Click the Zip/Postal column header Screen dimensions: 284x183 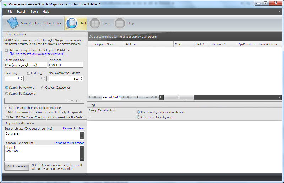[247, 44]
